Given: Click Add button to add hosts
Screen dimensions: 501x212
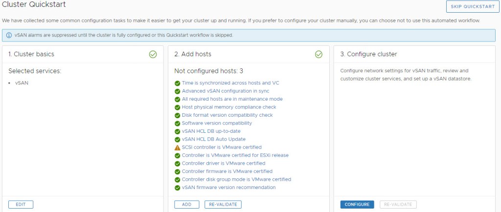Looking at the screenshot, I should pos(186,205).
